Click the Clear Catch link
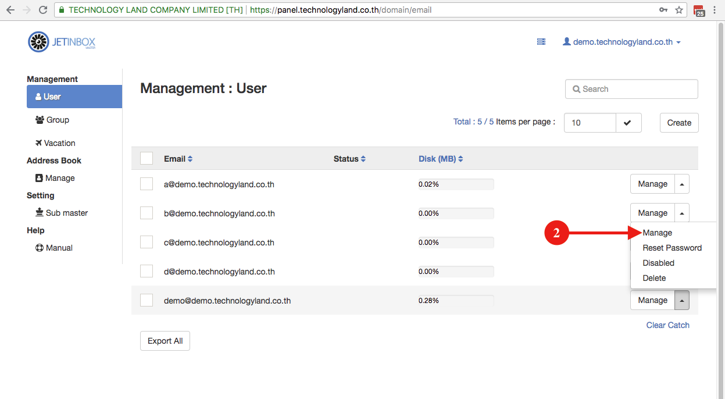Viewport: 725px width, 399px height. click(x=668, y=325)
